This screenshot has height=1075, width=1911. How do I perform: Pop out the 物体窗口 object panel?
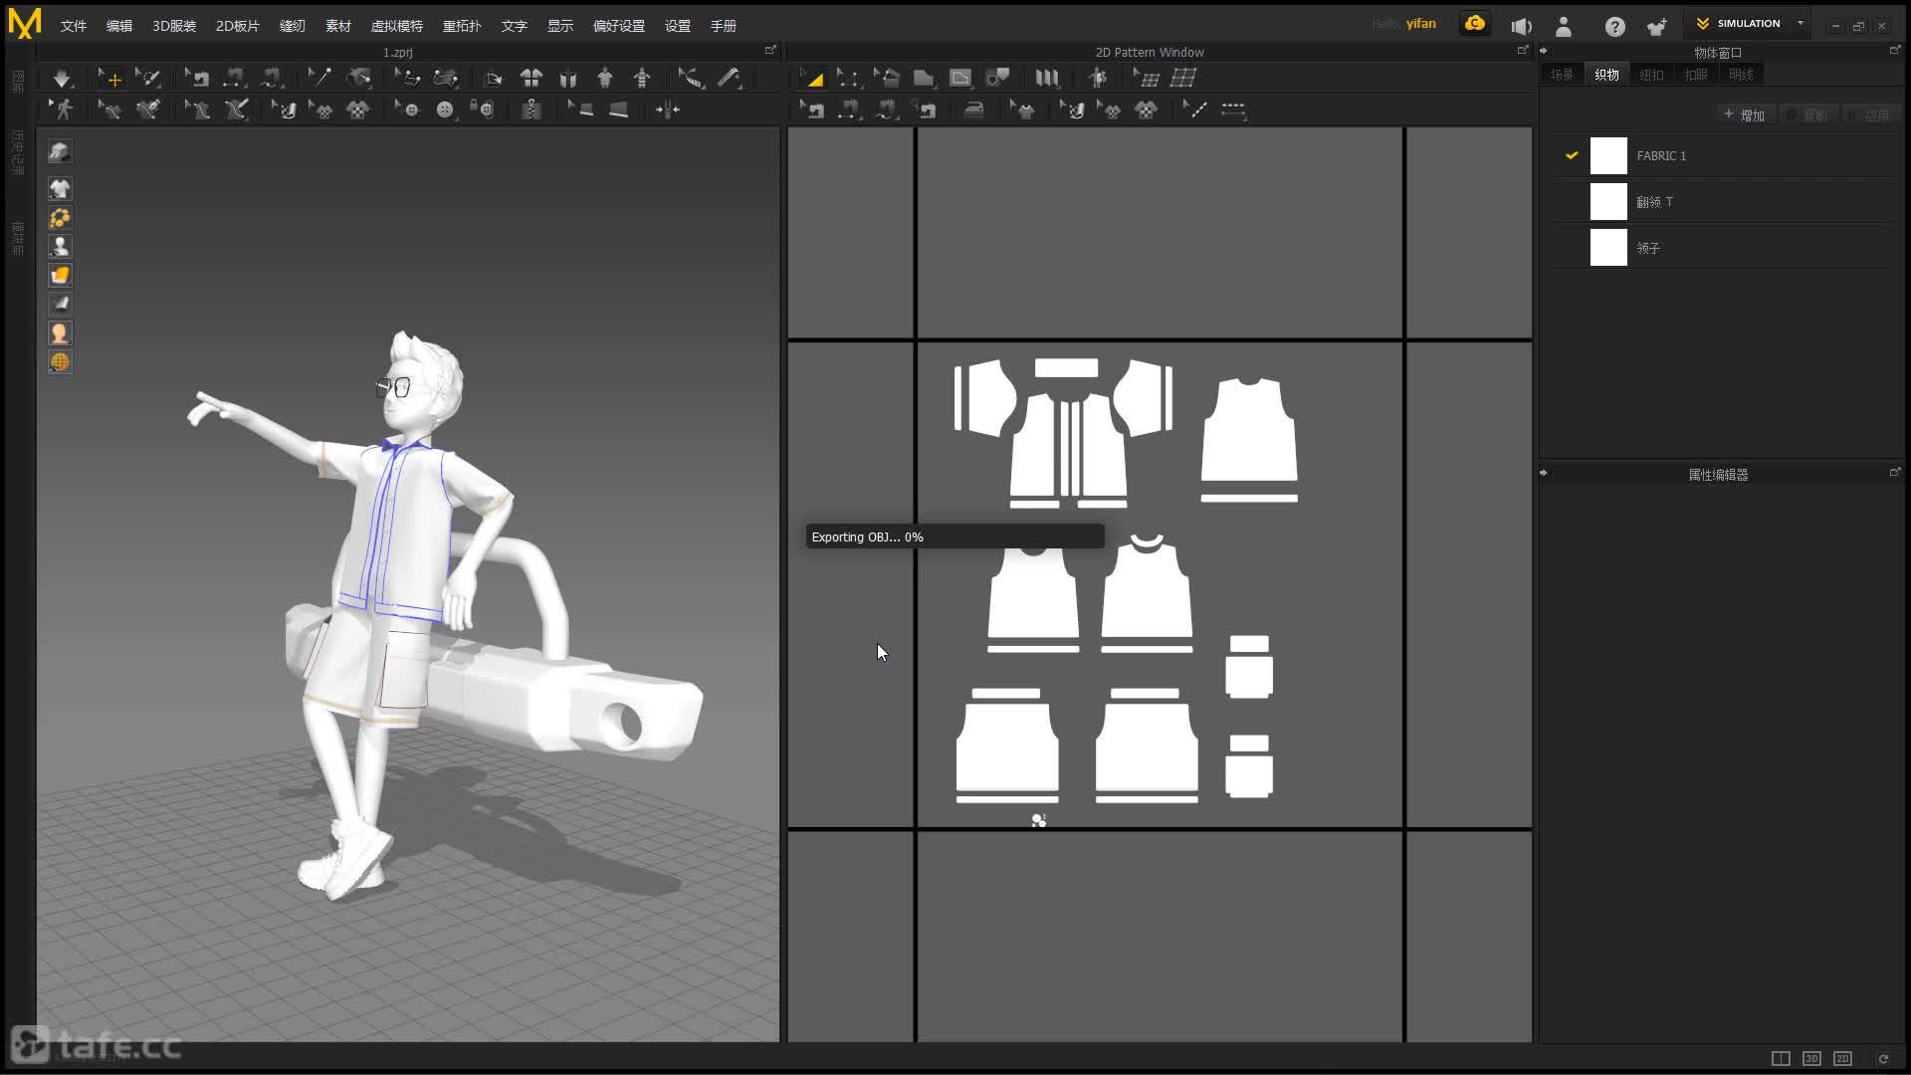tap(1894, 50)
